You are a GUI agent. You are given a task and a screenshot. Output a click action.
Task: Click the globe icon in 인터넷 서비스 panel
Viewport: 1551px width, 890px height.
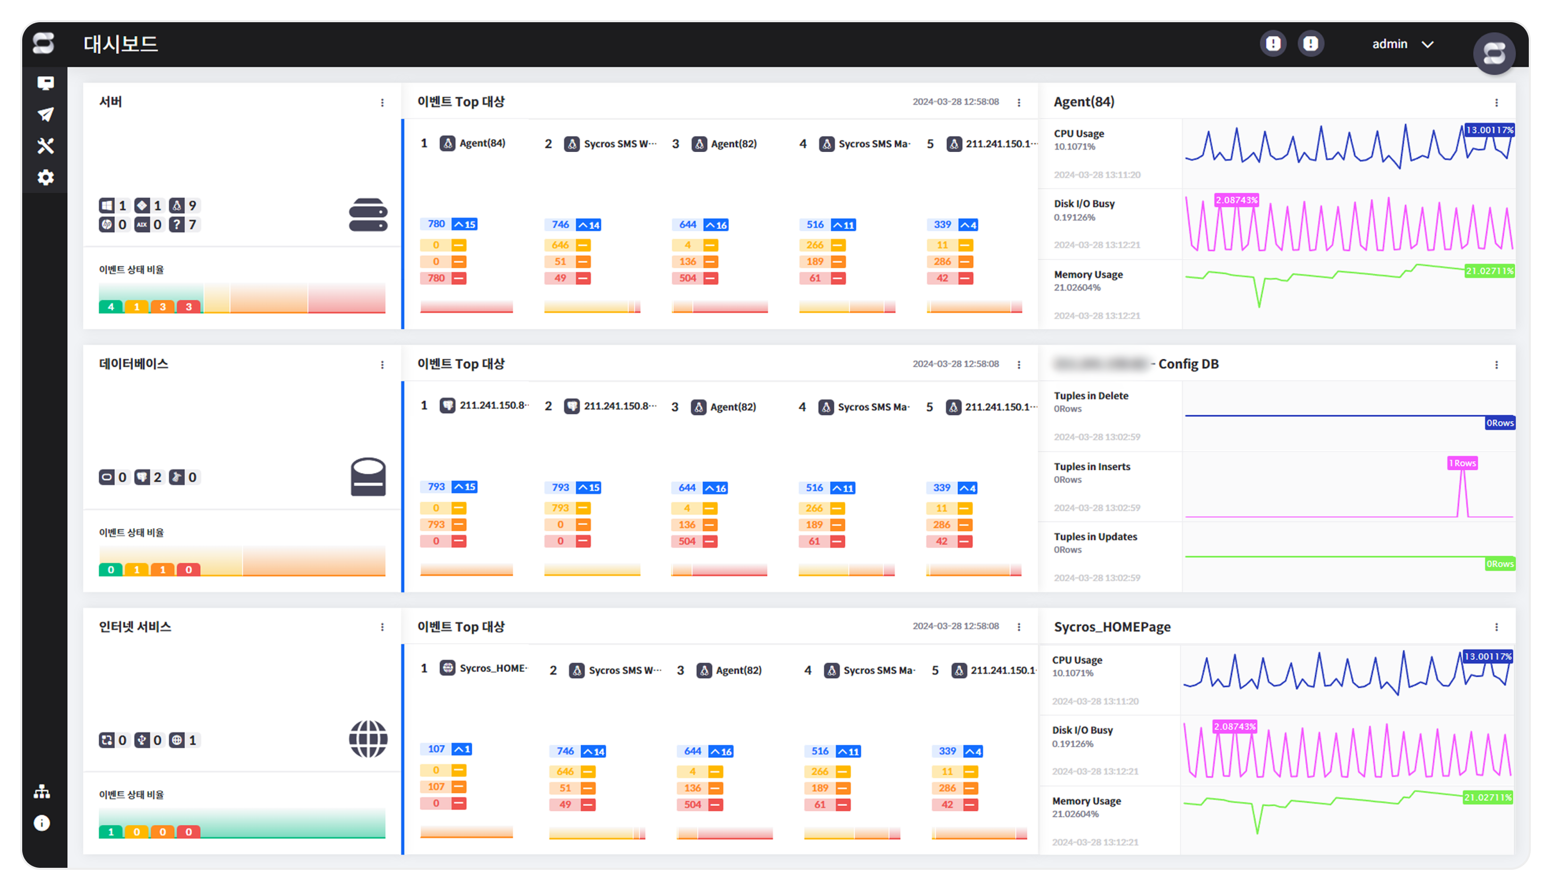pos(368,739)
